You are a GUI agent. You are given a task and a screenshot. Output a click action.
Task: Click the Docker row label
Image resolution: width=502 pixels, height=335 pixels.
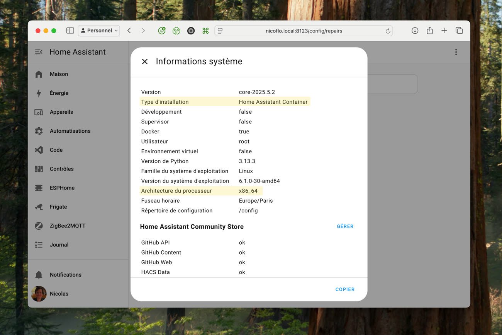150,132
